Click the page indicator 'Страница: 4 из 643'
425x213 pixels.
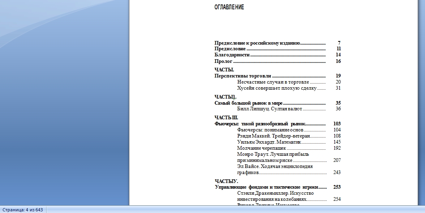22,210
